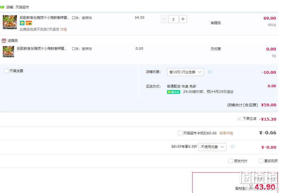Click the gift price 0.00 in unit column
Image resolution: width=281 pixels, height=193 pixels.
[x=139, y=49]
